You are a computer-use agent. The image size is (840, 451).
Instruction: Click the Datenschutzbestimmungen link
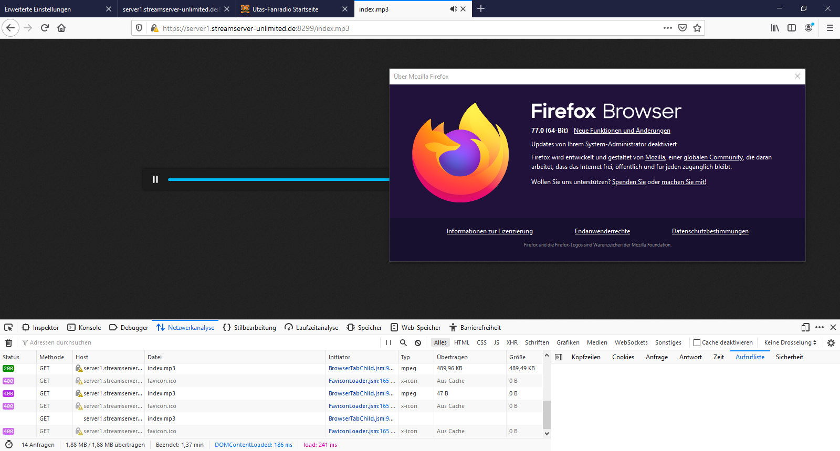click(x=710, y=231)
